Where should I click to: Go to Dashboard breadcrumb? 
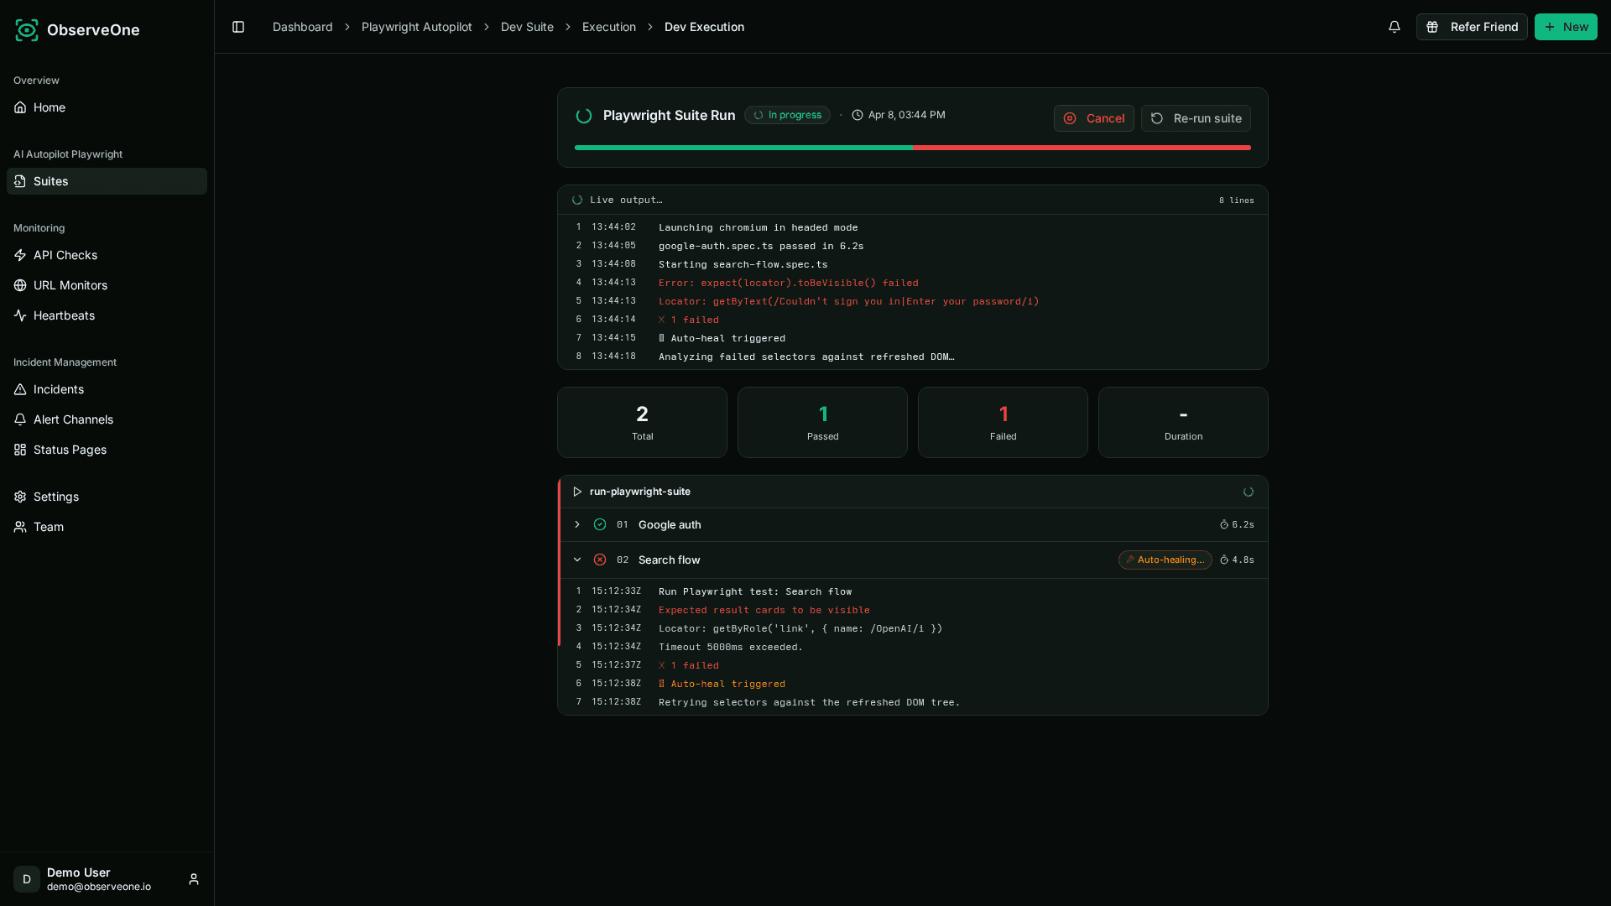303,27
